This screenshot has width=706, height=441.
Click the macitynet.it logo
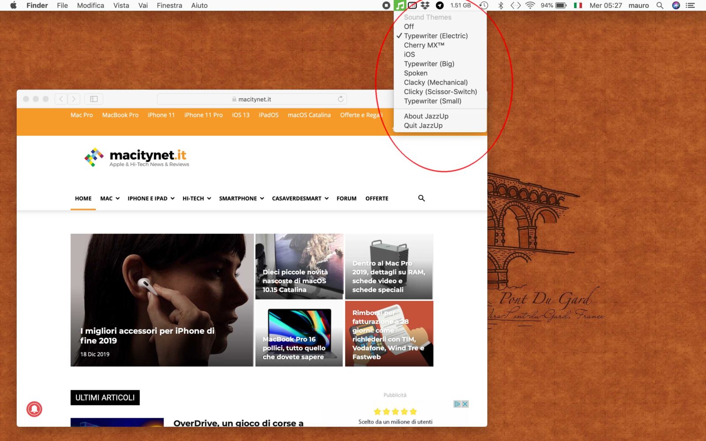pos(136,157)
